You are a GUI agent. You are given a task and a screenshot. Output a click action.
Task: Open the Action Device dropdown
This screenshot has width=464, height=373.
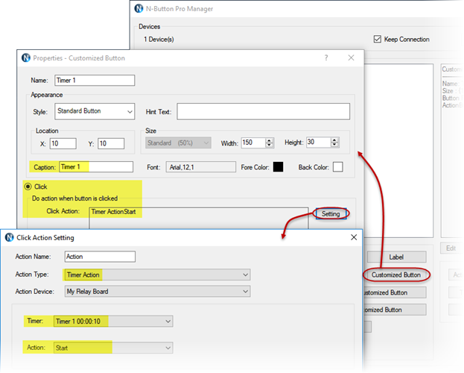click(157, 292)
